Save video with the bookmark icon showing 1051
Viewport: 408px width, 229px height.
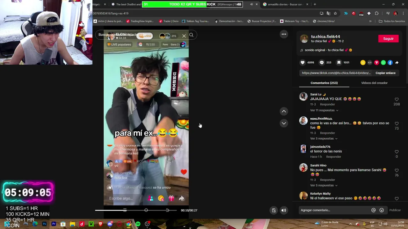coord(339,63)
